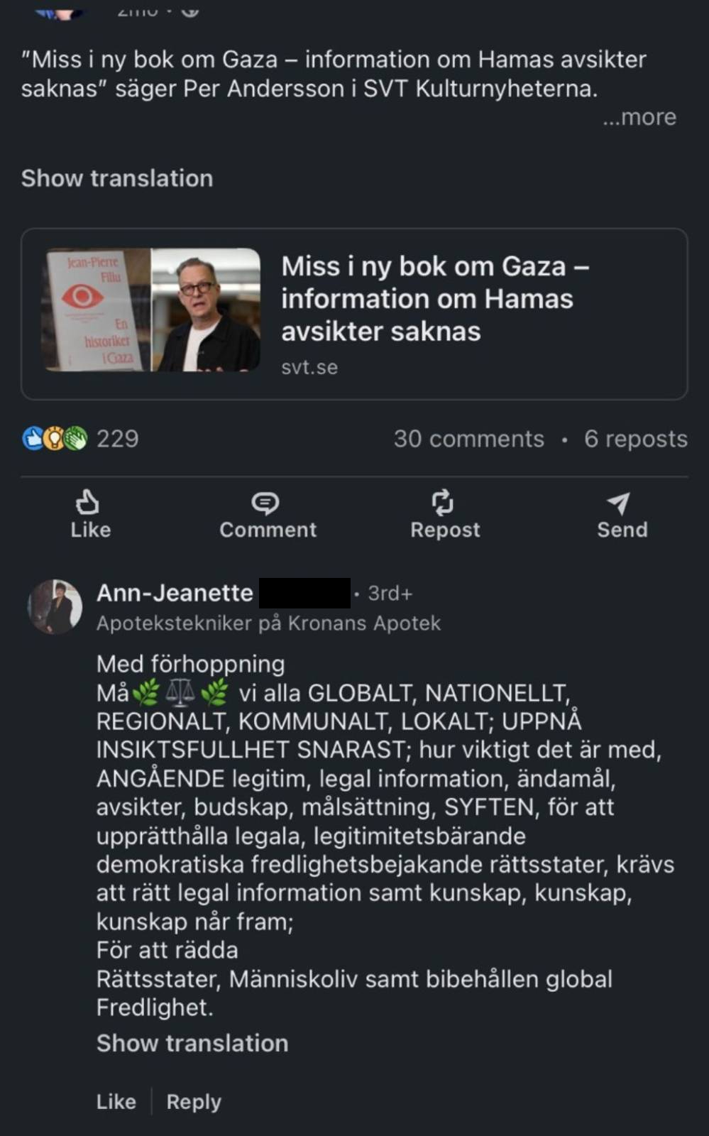Tap the 'Apotekstekniker på Kronans Apotek' headline
Image resolution: width=709 pixels, height=1136 pixels.
tap(268, 623)
